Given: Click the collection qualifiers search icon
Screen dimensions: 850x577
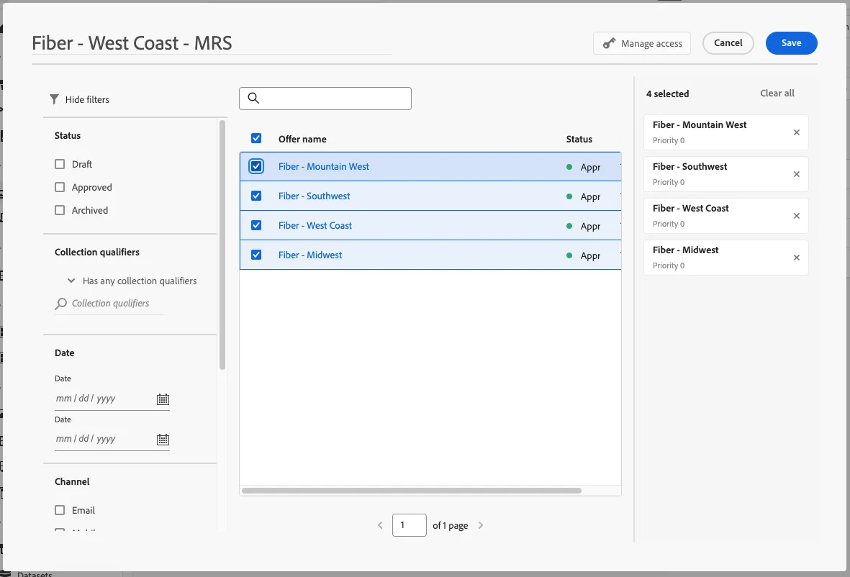Looking at the screenshot, I should click(61, 304).
